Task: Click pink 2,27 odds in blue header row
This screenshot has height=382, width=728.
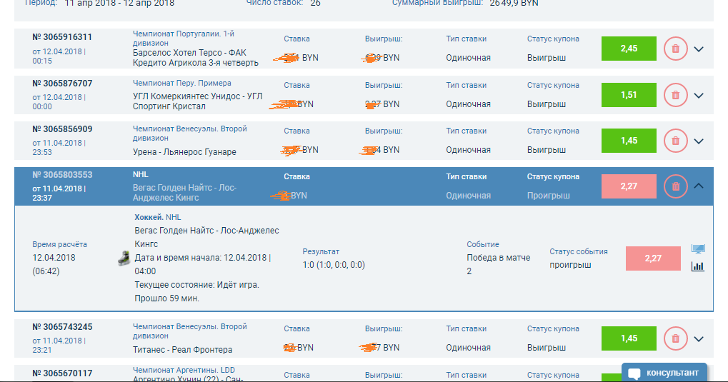Action: pos(629,186)
